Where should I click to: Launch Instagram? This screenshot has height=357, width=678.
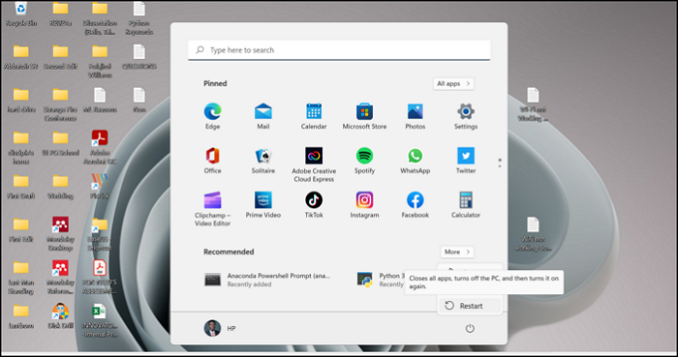(364, 204)
